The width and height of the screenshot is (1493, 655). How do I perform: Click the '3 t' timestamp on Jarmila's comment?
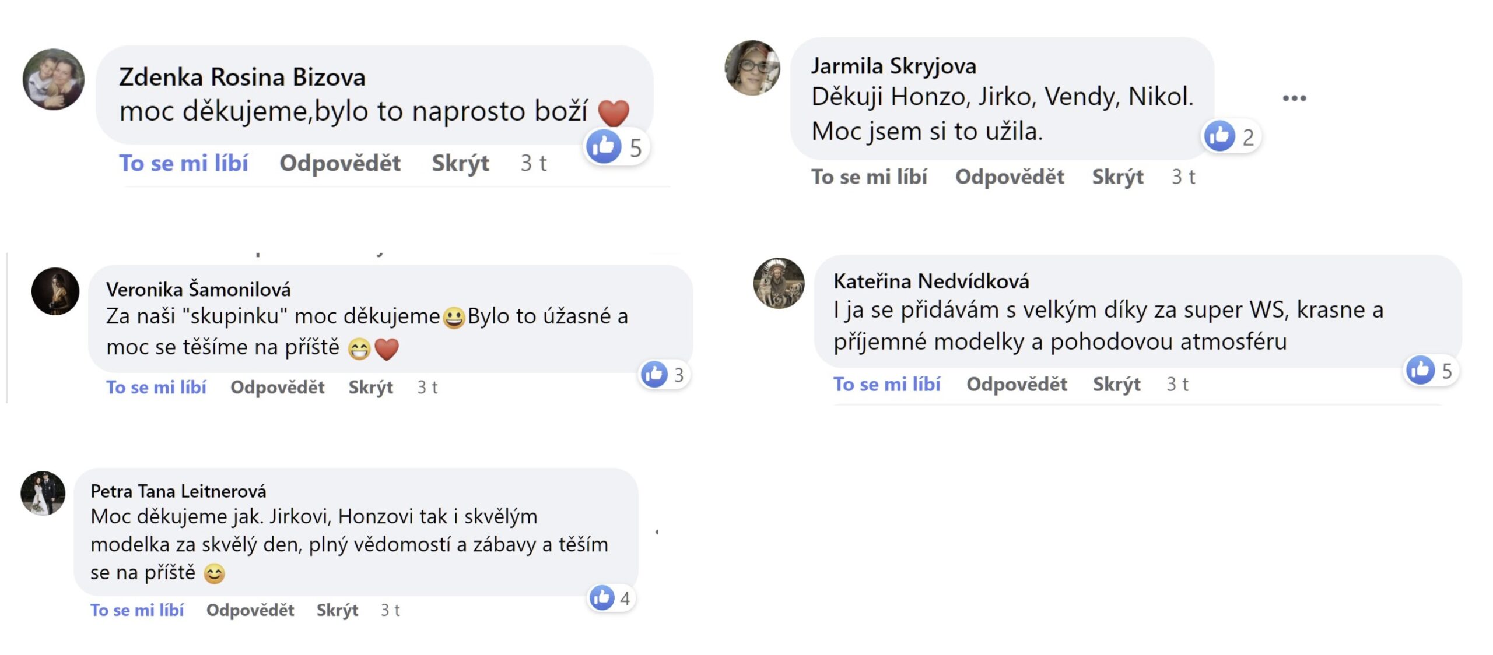coord(1183,177)
